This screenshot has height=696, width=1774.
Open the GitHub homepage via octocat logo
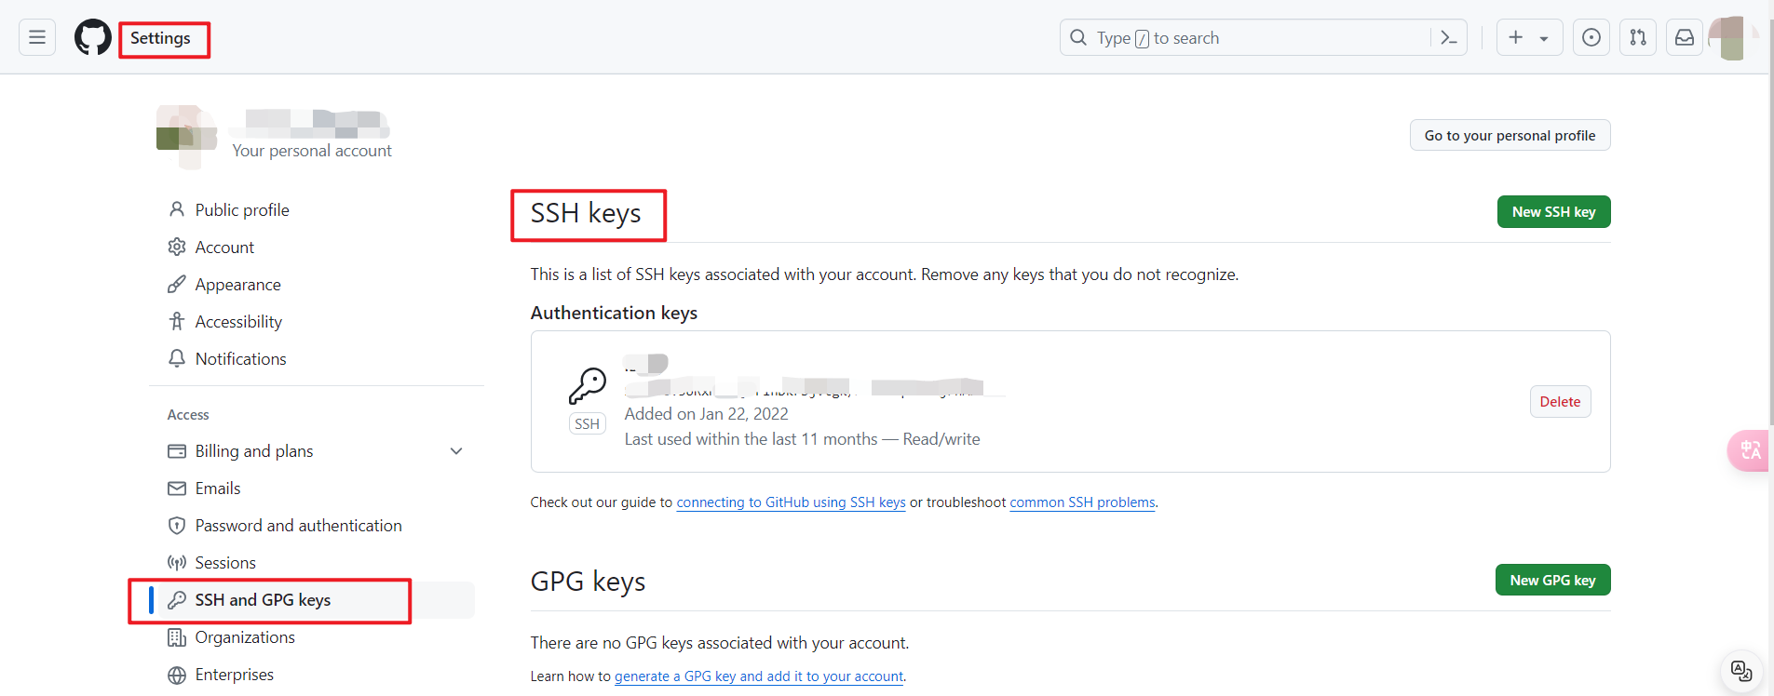[x=92, y=37]
